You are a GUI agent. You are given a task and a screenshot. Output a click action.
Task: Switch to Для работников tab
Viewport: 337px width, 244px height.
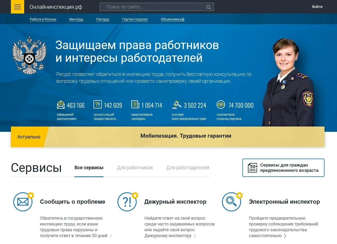pyautogui.click(x=135, y=168)
